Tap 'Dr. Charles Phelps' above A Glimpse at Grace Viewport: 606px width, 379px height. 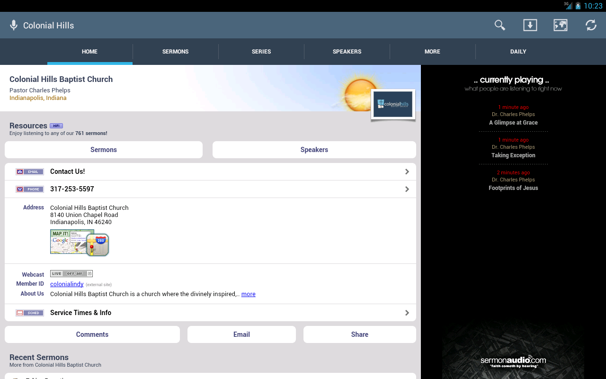coord(513,114)
